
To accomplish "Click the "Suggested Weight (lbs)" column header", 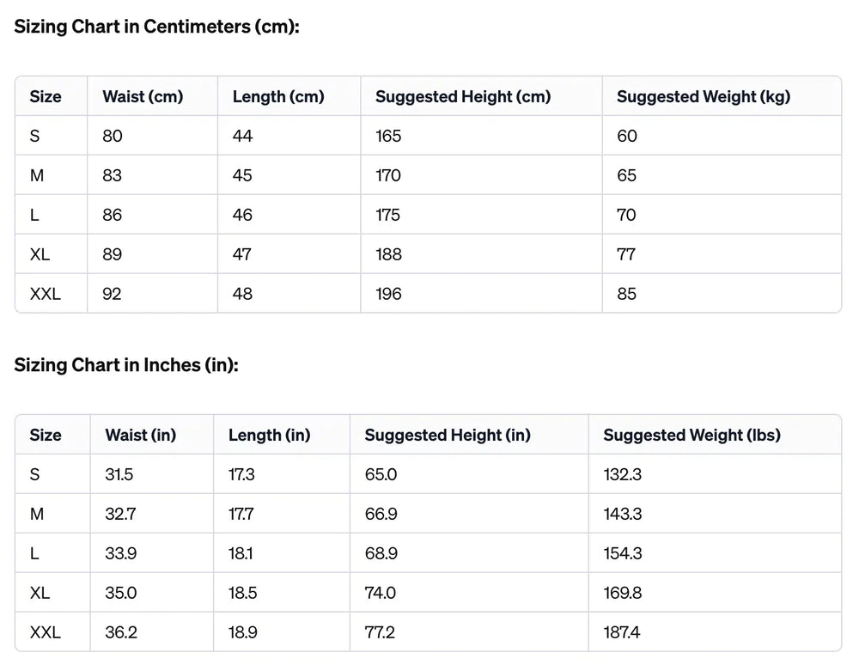I will (691, 436).
